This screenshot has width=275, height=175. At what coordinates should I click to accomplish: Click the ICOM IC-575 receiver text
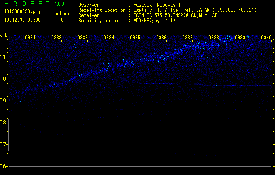click(x=175, y=15)
